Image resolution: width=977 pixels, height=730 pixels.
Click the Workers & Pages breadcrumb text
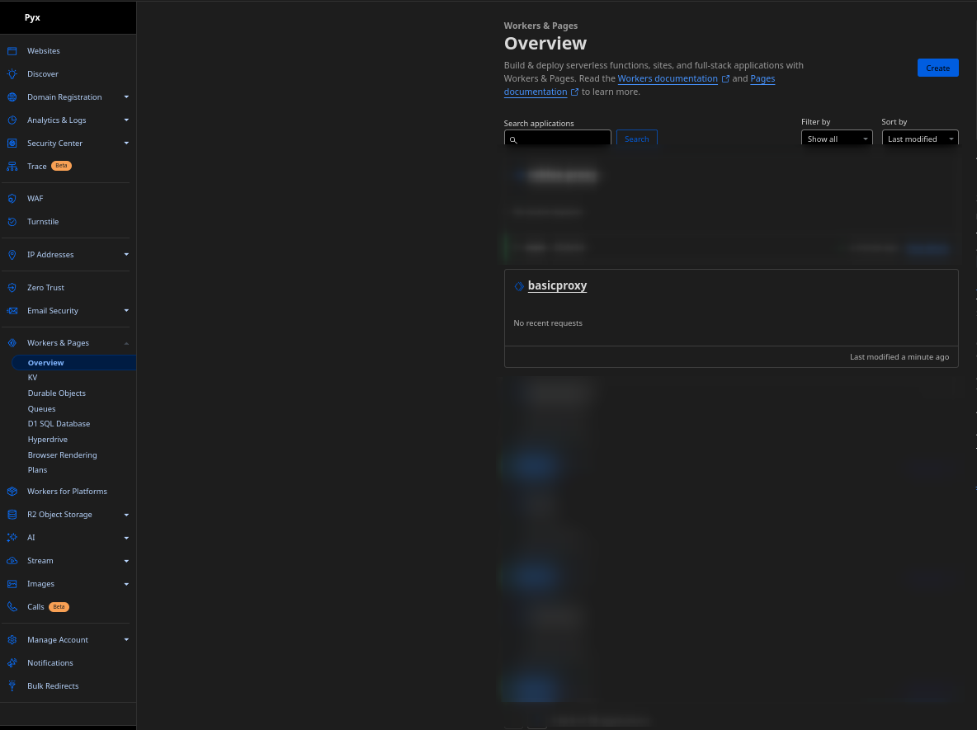540,26
